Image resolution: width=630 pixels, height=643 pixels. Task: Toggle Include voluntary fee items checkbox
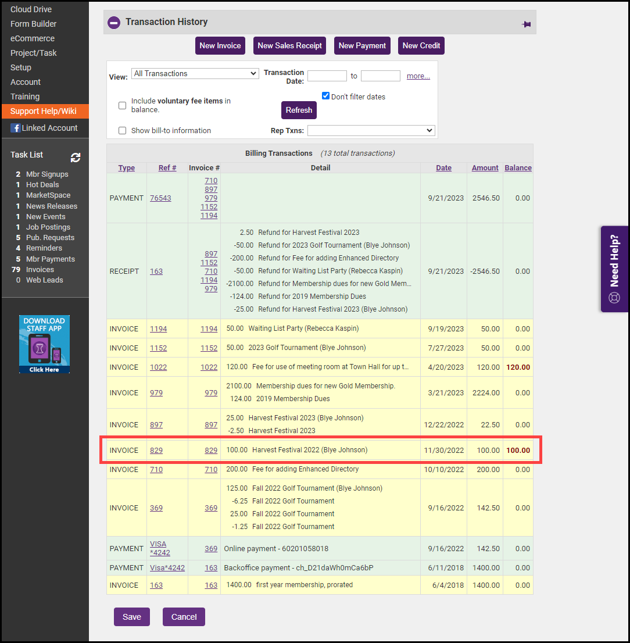pyautogui.click(x=122, y=105)
